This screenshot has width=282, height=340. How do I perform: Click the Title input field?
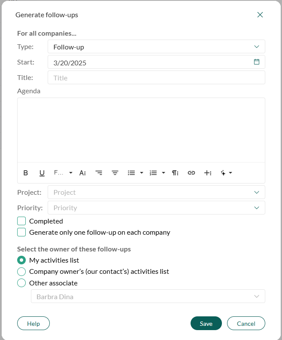point(156,77)
